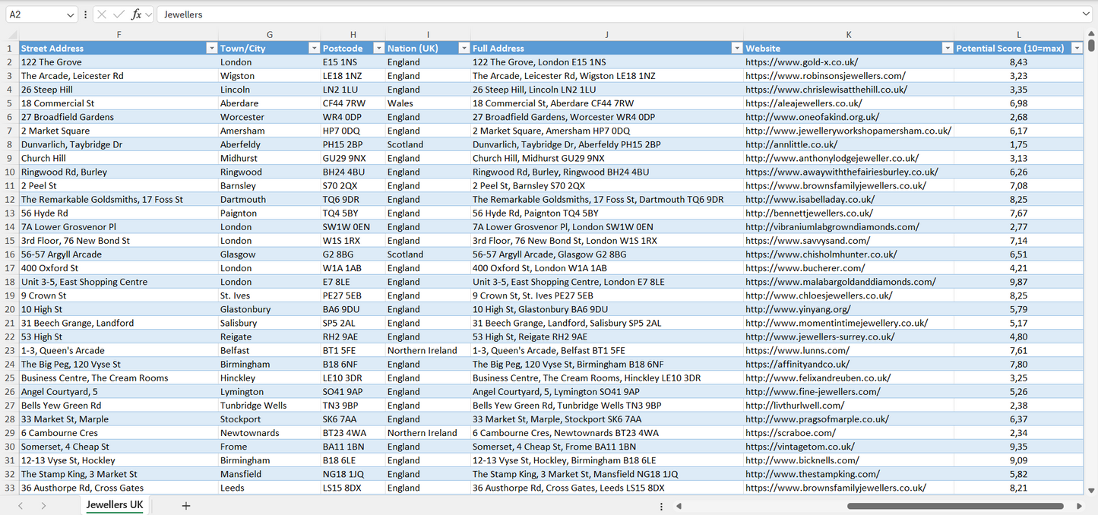Open the Street Address column filter dropdown

(x=212, y=47)
